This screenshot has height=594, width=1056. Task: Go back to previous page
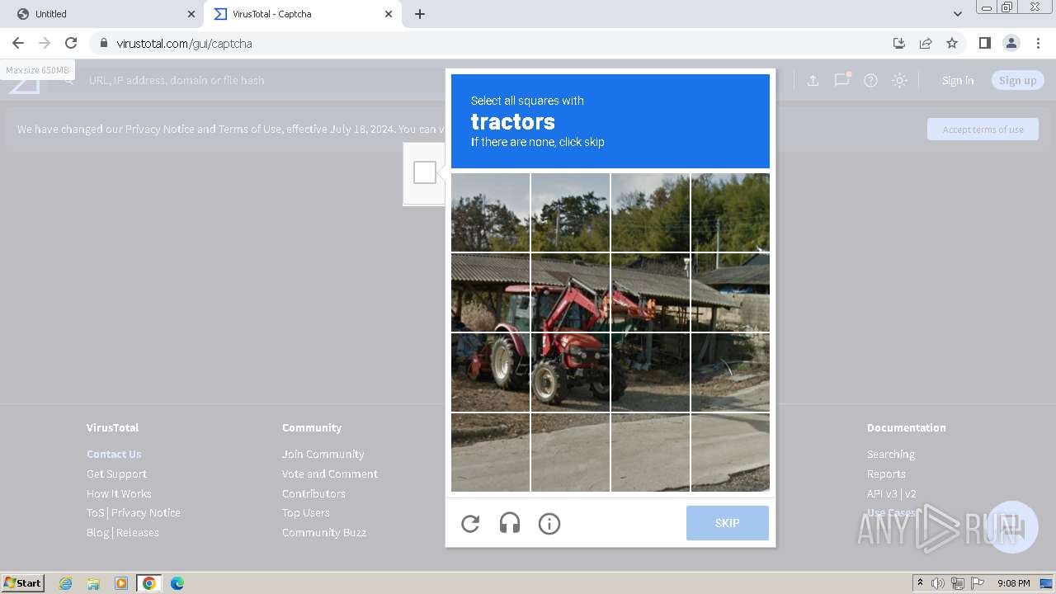pyautogui.click(x=18, y=43)
